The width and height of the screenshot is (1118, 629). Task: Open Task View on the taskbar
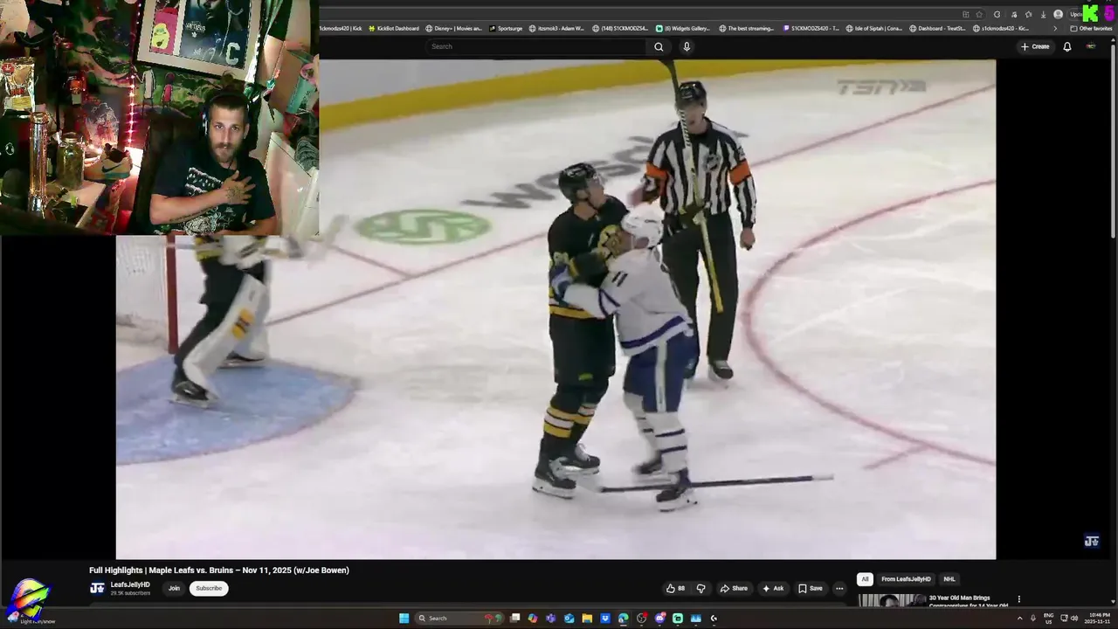click(514, 619)
